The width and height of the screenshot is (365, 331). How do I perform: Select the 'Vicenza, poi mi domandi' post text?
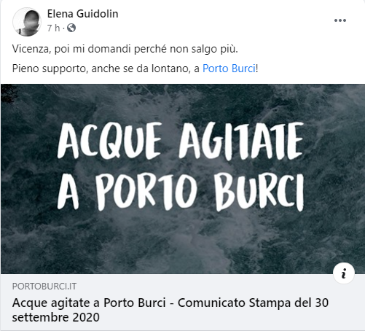(x=125, y=49)
